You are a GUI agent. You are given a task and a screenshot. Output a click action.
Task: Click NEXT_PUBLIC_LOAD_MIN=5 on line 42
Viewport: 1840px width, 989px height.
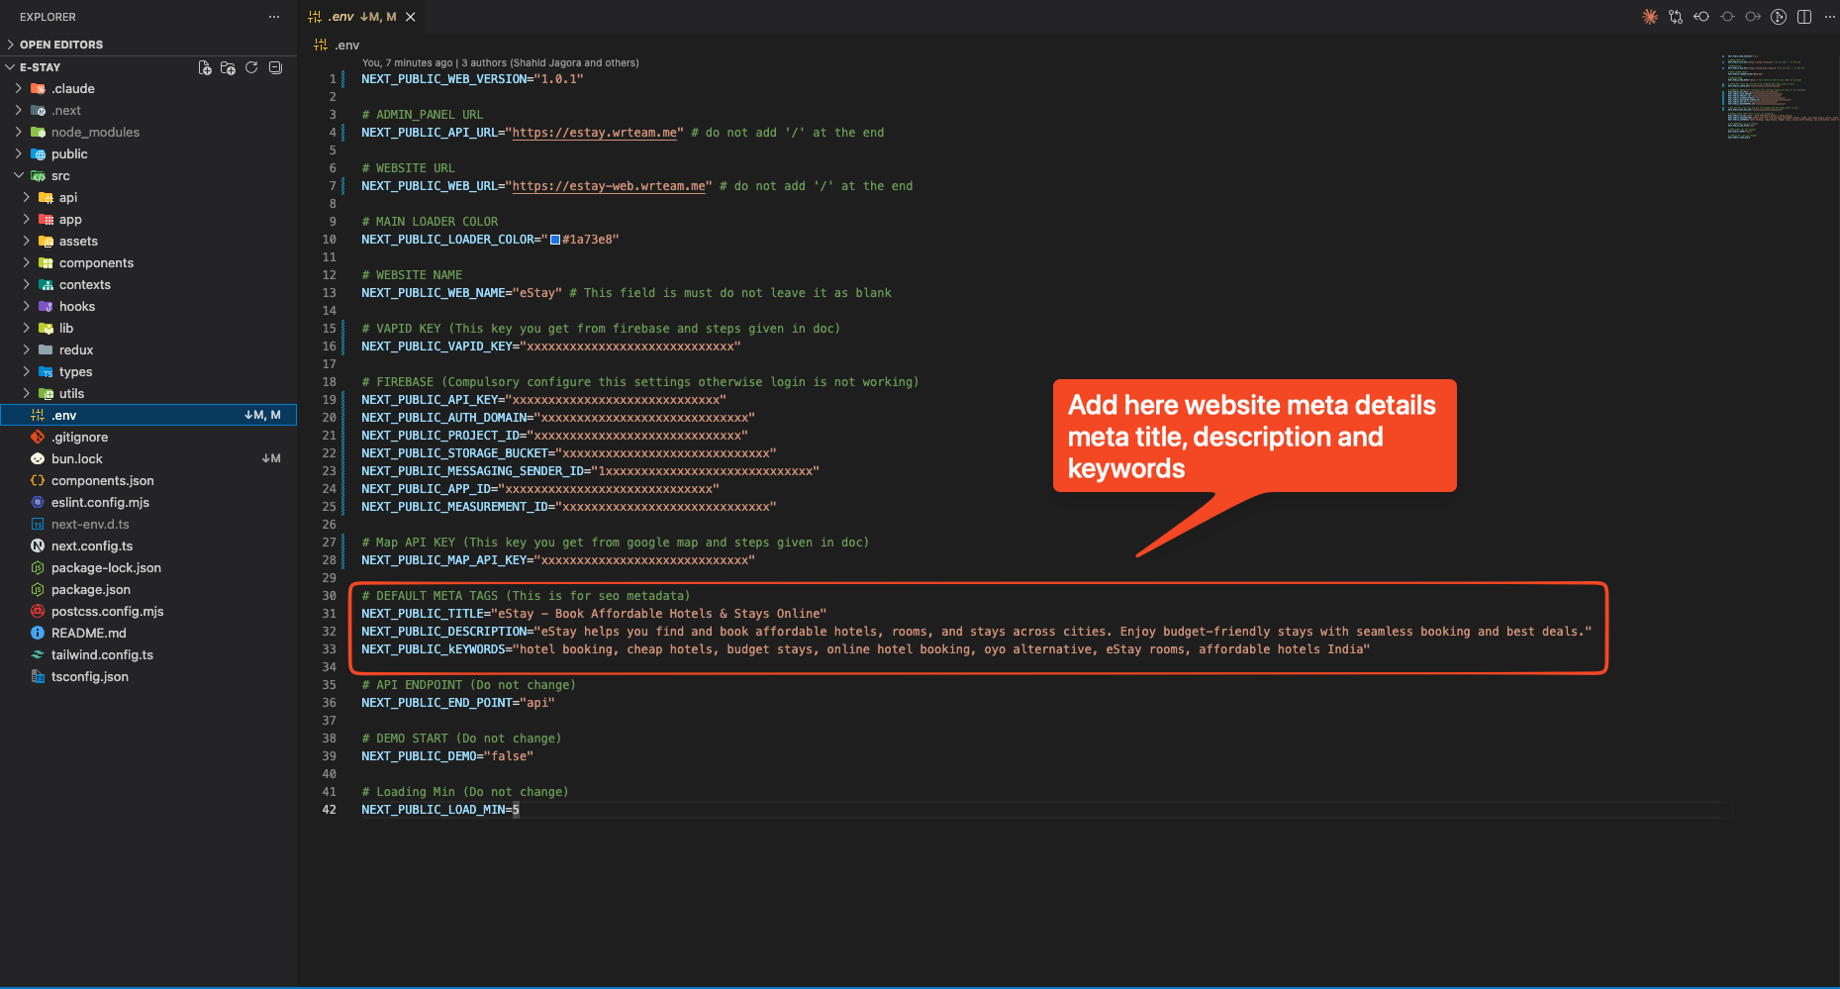pos(440,810)
